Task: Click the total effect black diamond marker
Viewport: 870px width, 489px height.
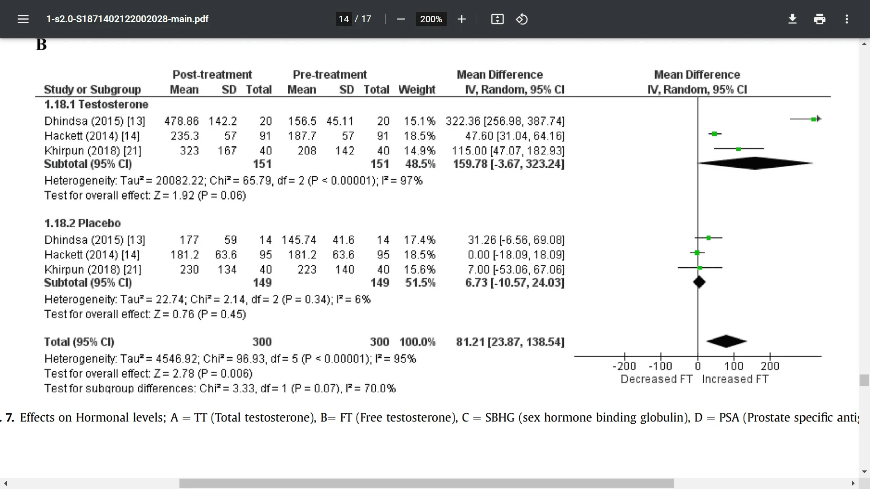Action: (726, 341)
